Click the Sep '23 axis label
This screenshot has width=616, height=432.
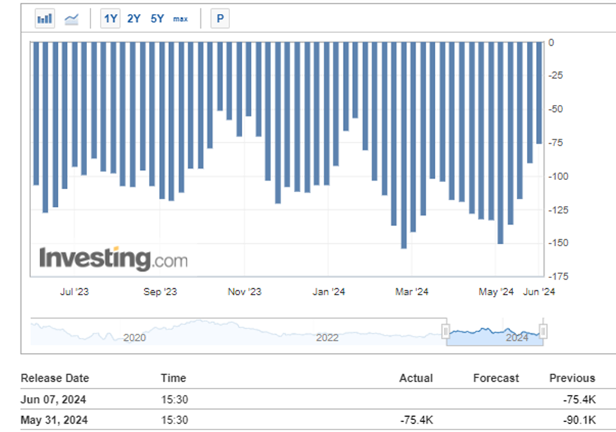[x=160, y=291]
